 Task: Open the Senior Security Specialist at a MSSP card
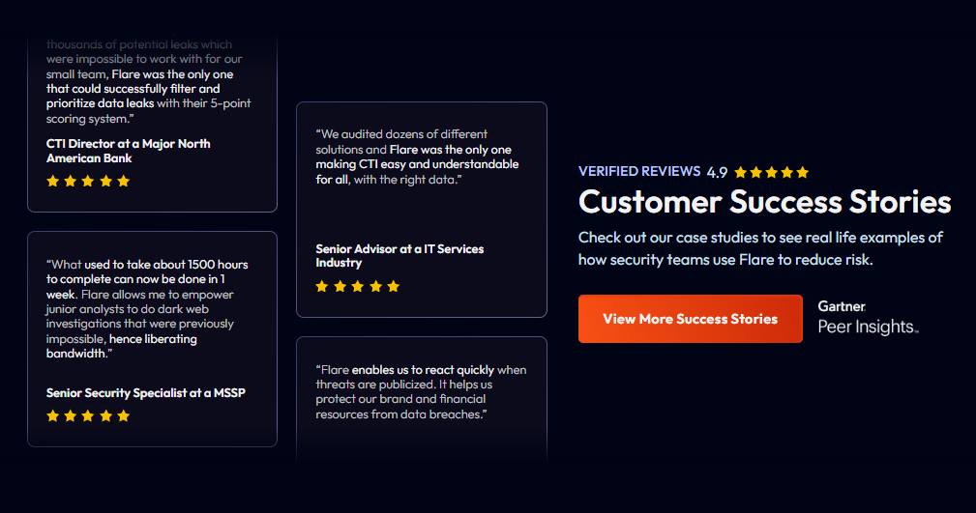click(152, 338)
